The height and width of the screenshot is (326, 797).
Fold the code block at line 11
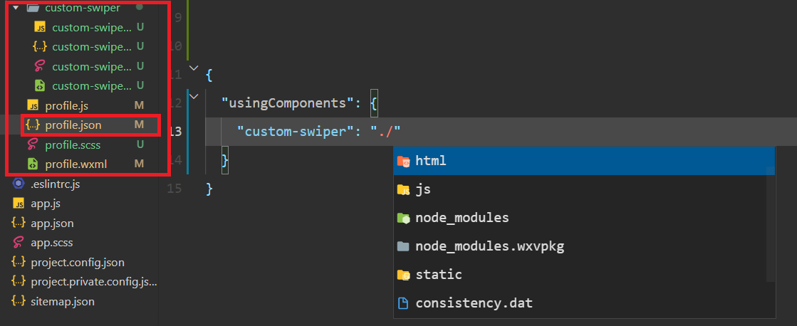point(194,68)
